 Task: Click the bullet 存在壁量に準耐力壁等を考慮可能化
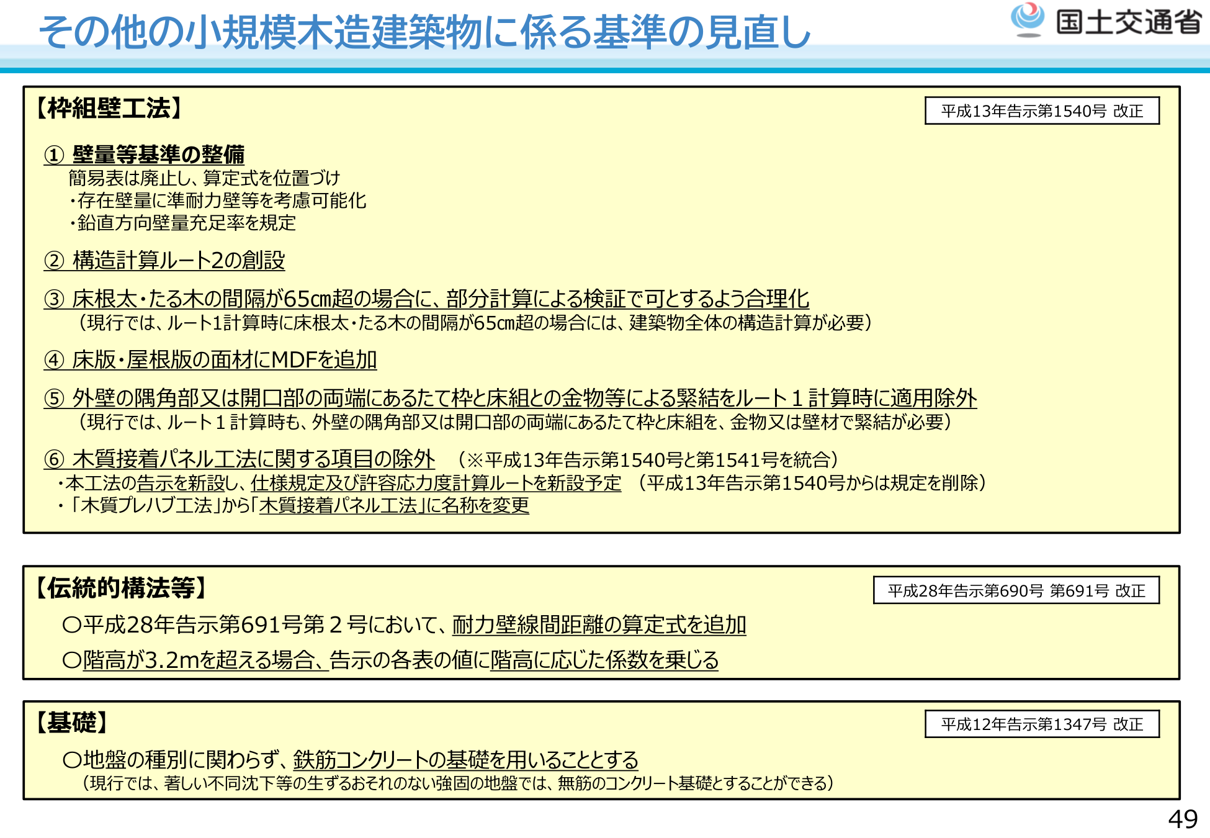pos(217,200)
